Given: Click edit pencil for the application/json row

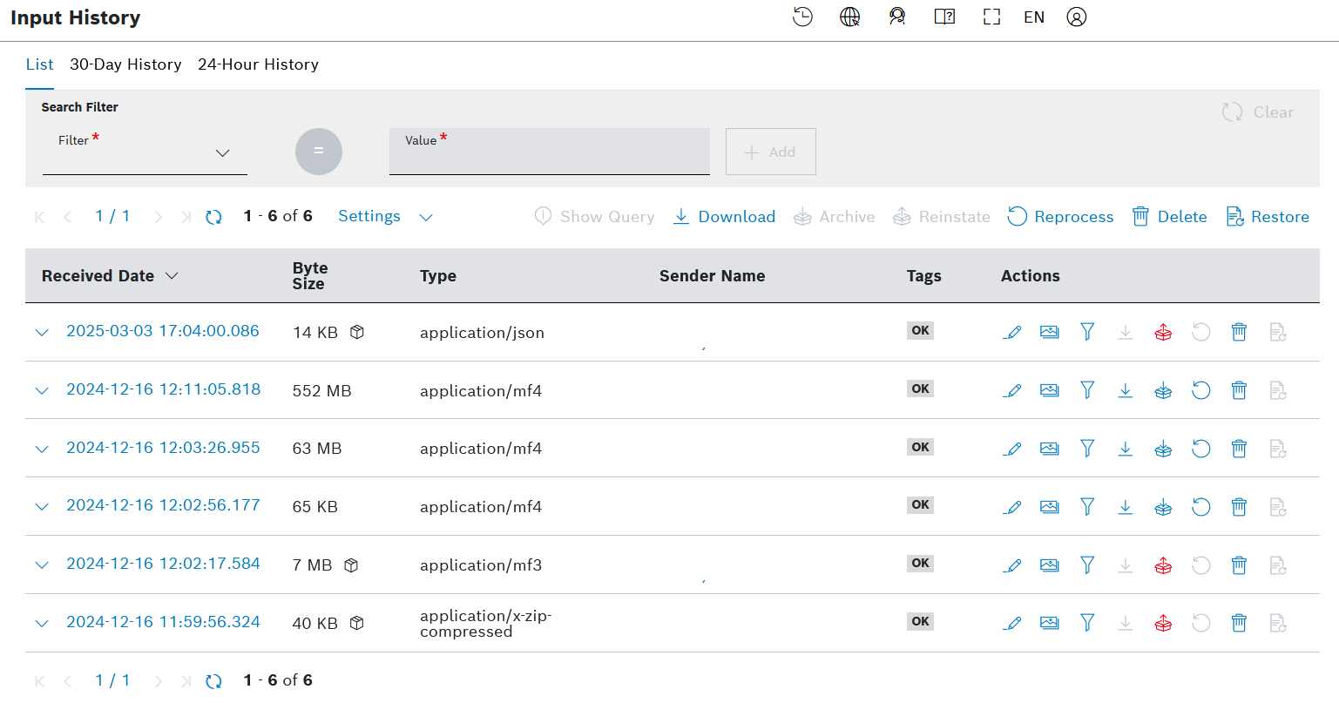Looking at the screenshot, I should click(x=1011, y=332).
